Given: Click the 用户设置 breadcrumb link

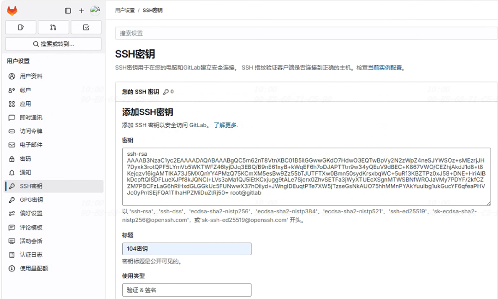Looking at the screenshot, I should click(125, 11).
